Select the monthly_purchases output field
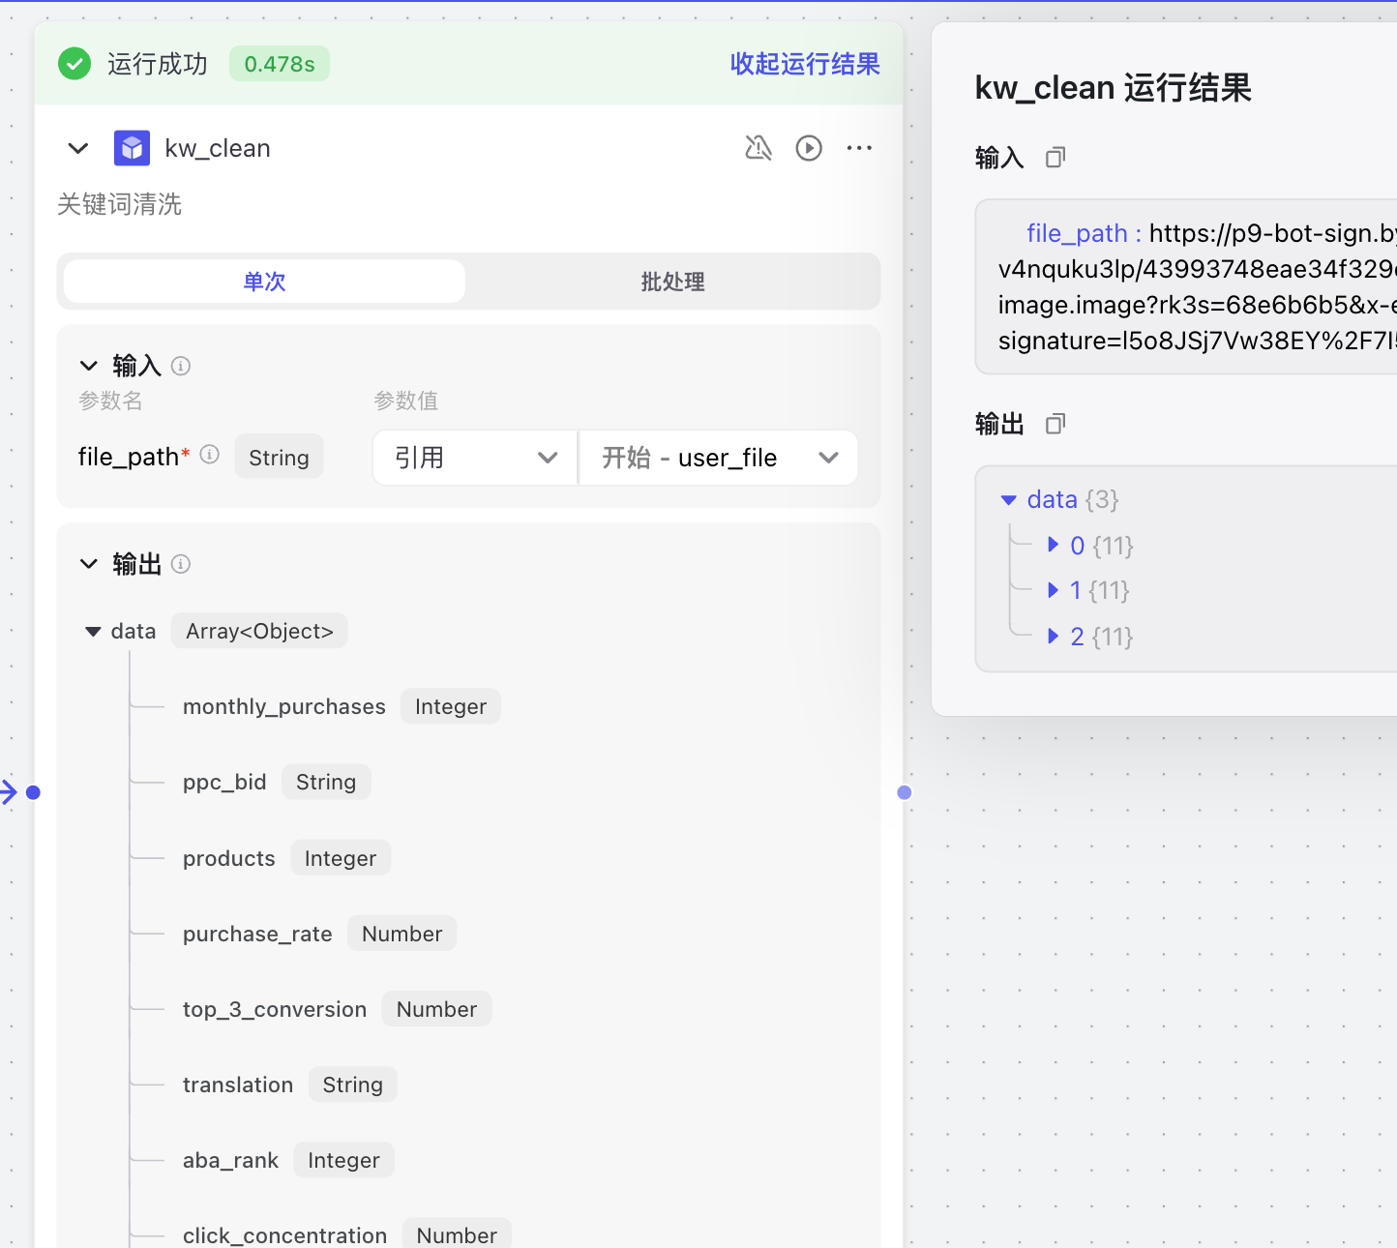 [284, 706]
